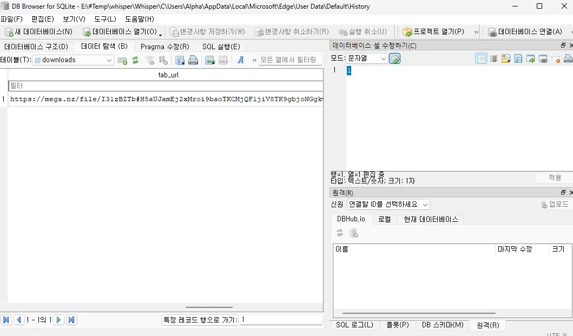Click the refresh table data icon

point(135,60)
